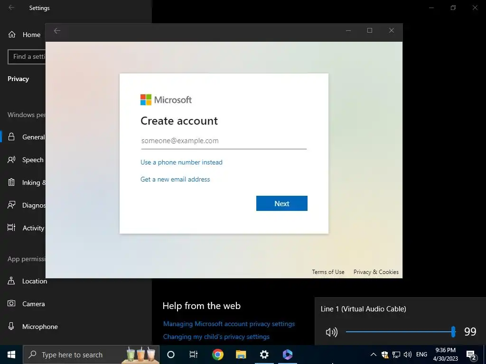Click Get a new email address
Screen dimensions: 486x364
coord(175,179)
